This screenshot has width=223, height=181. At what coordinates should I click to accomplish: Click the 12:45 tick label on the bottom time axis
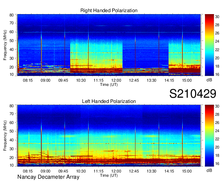pos(134,171)
